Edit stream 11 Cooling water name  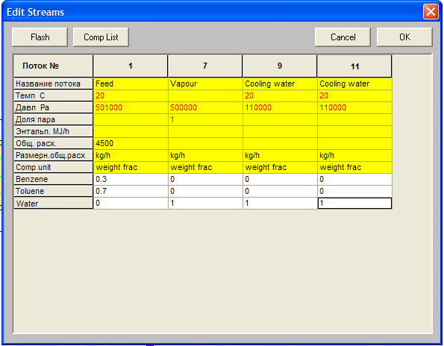[x=354, y=84]
